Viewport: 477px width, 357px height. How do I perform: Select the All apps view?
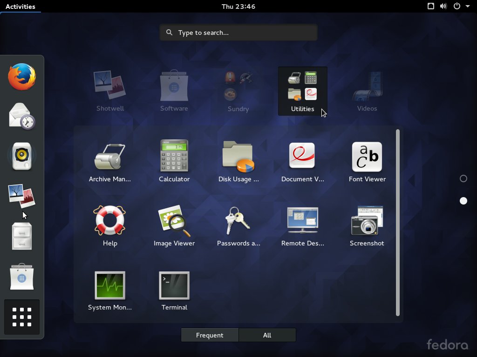click(x=267, y=335)
